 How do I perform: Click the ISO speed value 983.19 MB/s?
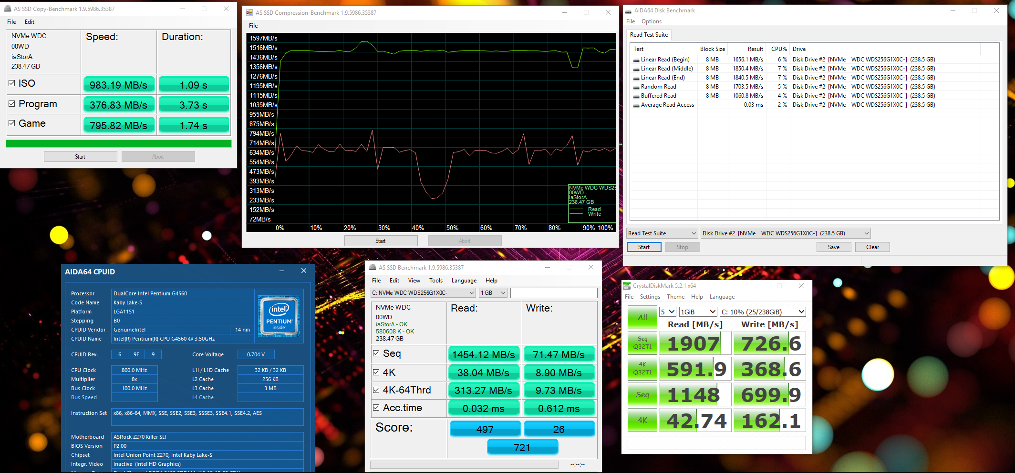coord(119,85)
